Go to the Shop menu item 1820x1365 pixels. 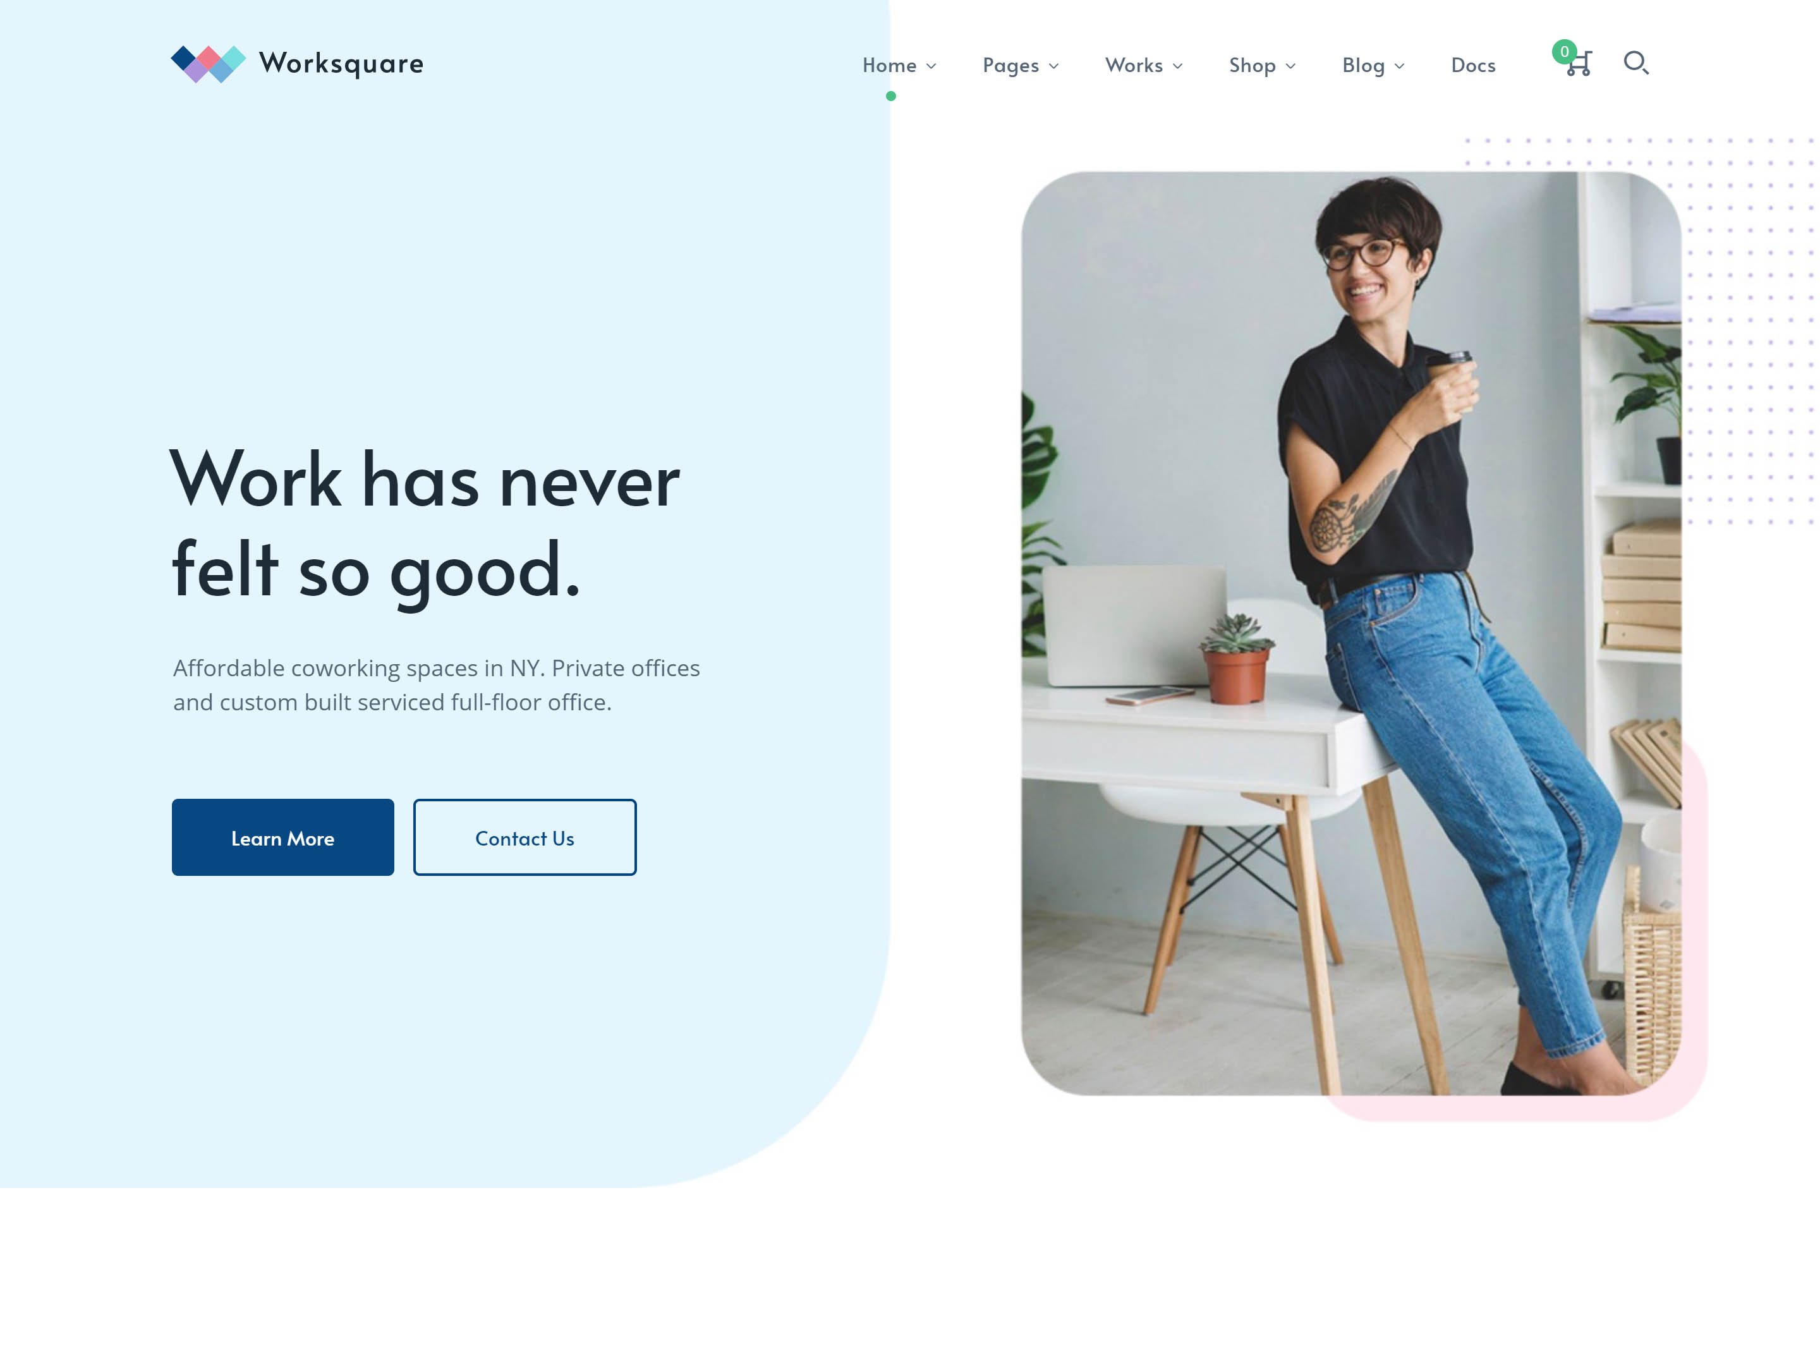(1253, 66)
